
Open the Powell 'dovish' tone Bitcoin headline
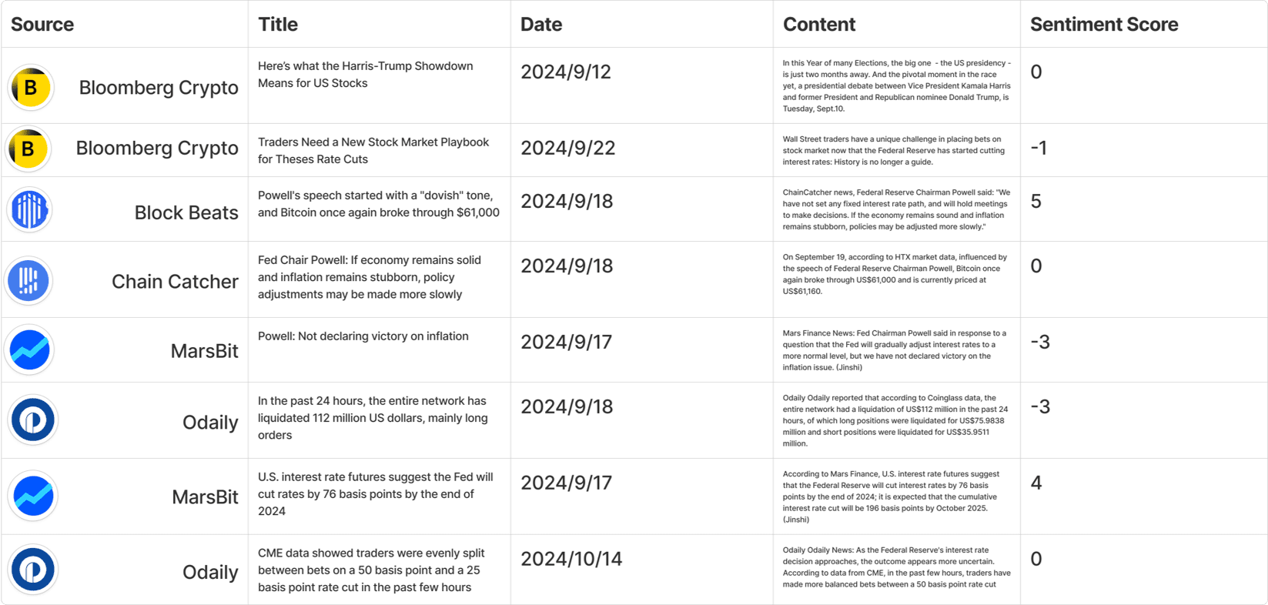(378, 204)
